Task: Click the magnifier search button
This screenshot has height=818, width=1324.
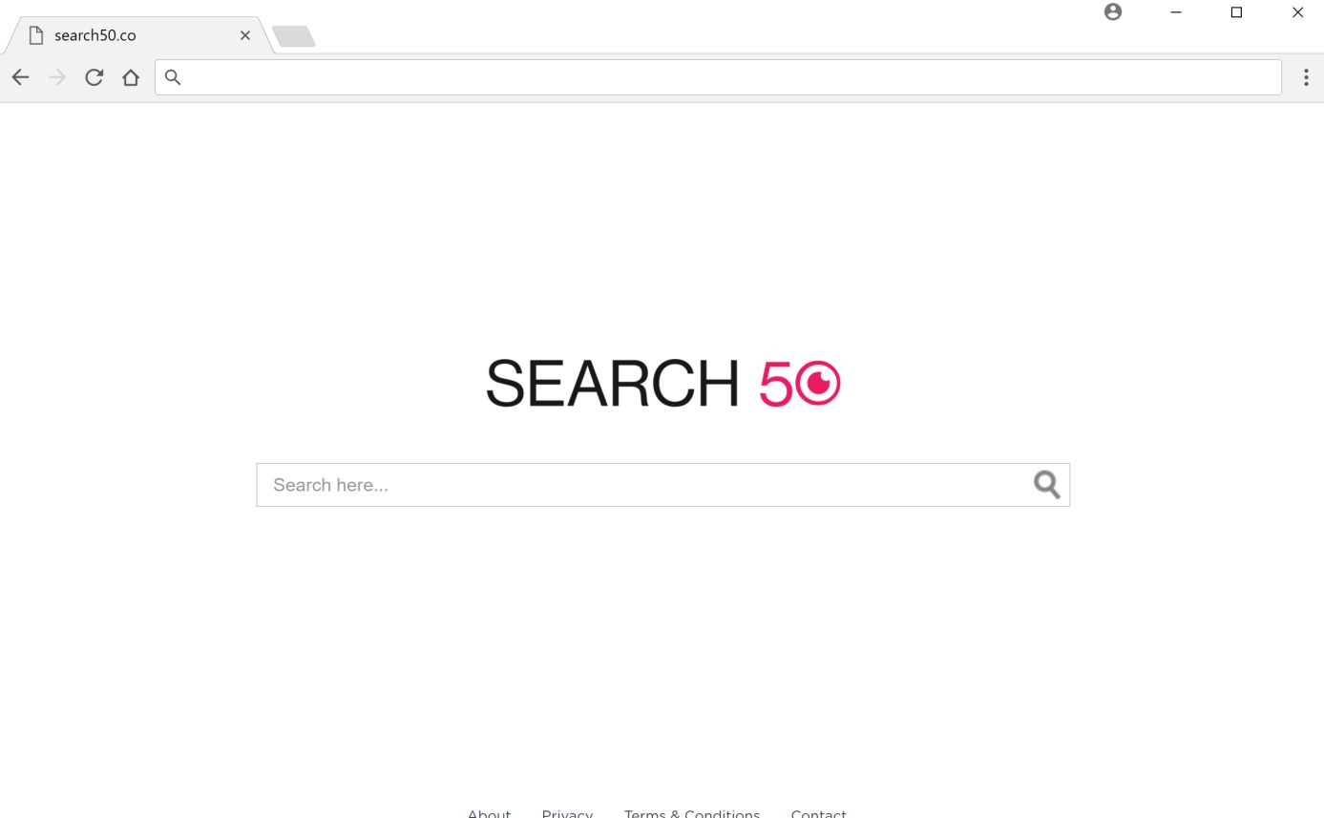Action: pos(1047,485)
